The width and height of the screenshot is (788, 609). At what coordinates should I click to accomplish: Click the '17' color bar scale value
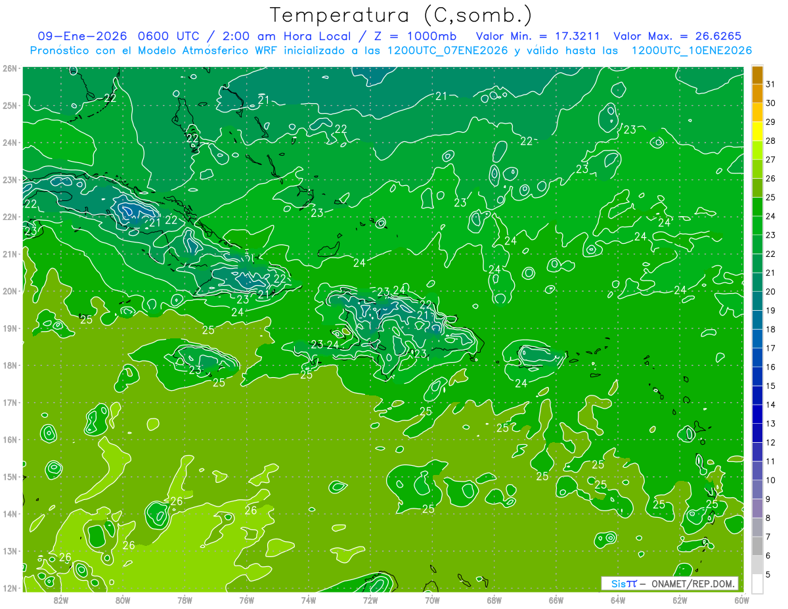770,348
